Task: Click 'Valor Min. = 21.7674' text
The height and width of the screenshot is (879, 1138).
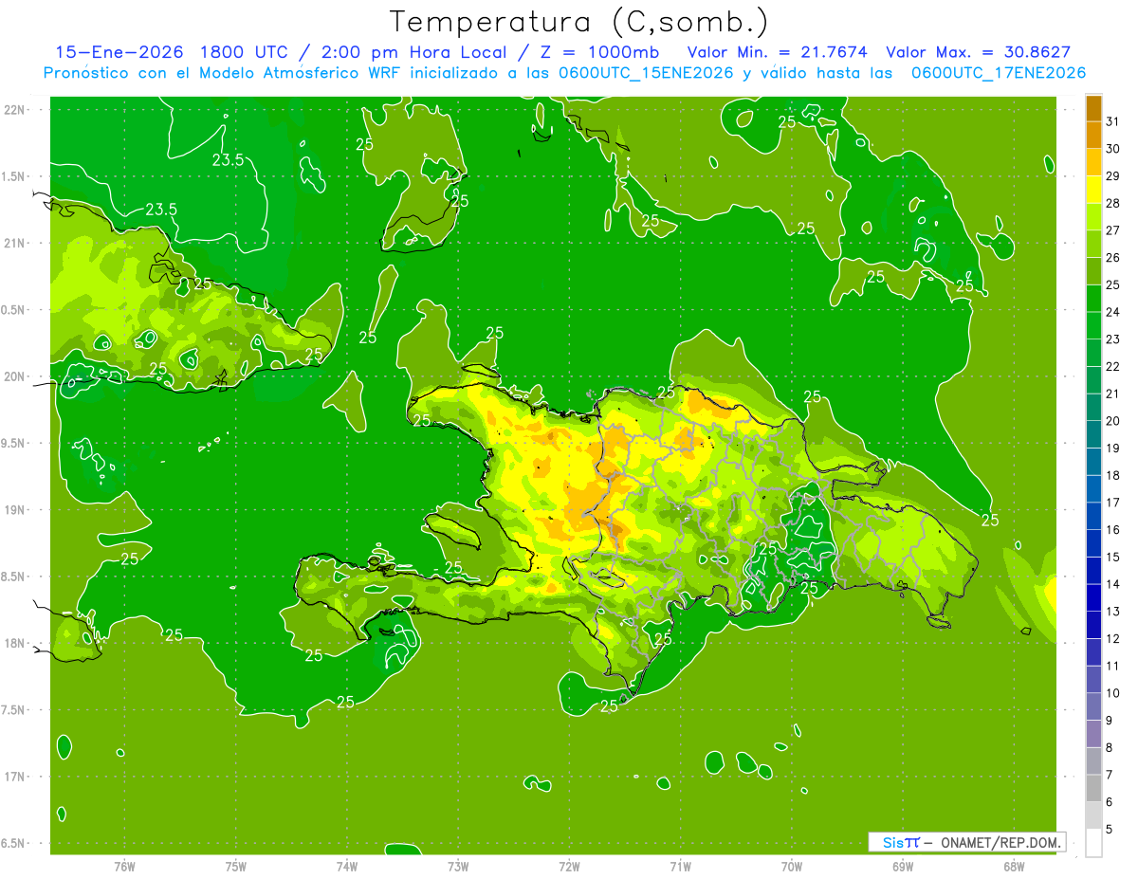Action: click(777, 52)
